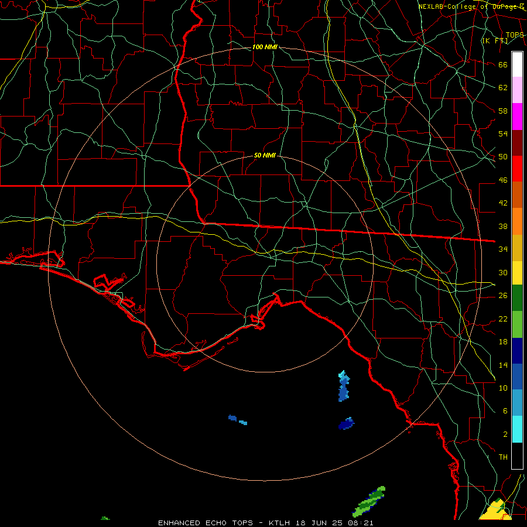Click legend value "62"
This screenshot has width=527, height=527.
coord(503,88)
